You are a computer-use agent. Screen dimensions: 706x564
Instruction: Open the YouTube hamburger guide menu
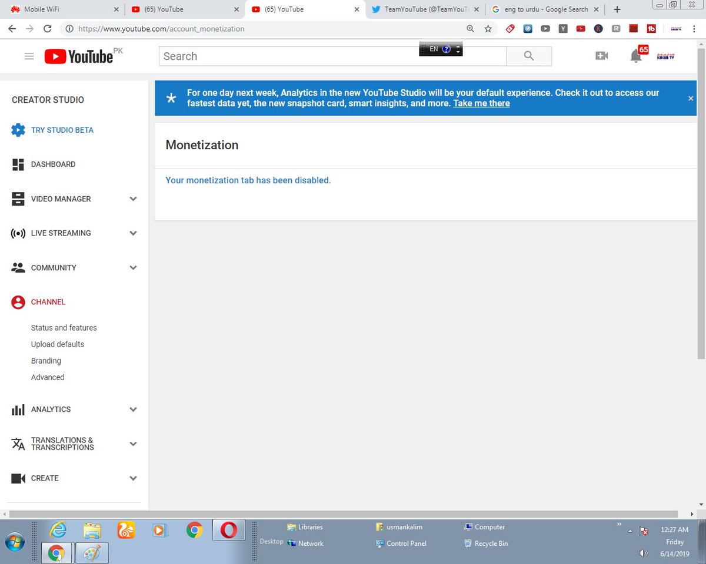coord(29,56)
